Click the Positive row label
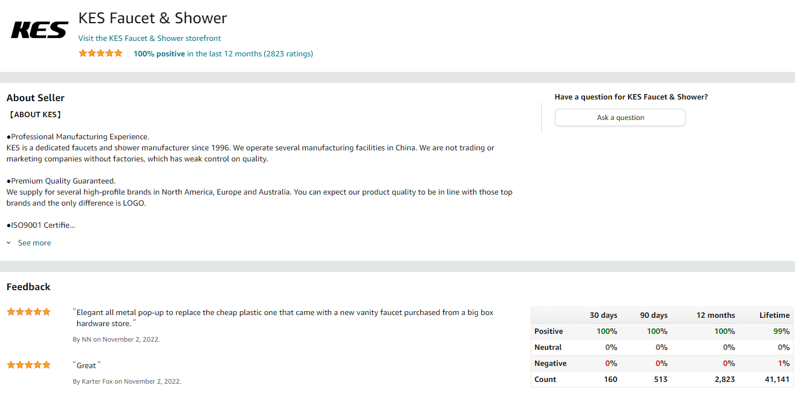Viewport: 795px width, 393px height. pyautogui.click(x=548, y=331)
